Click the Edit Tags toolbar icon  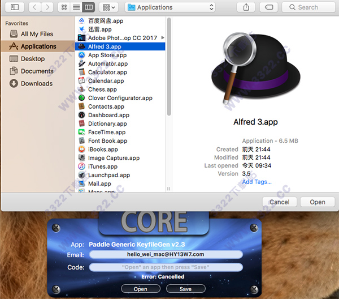(270, 7)
